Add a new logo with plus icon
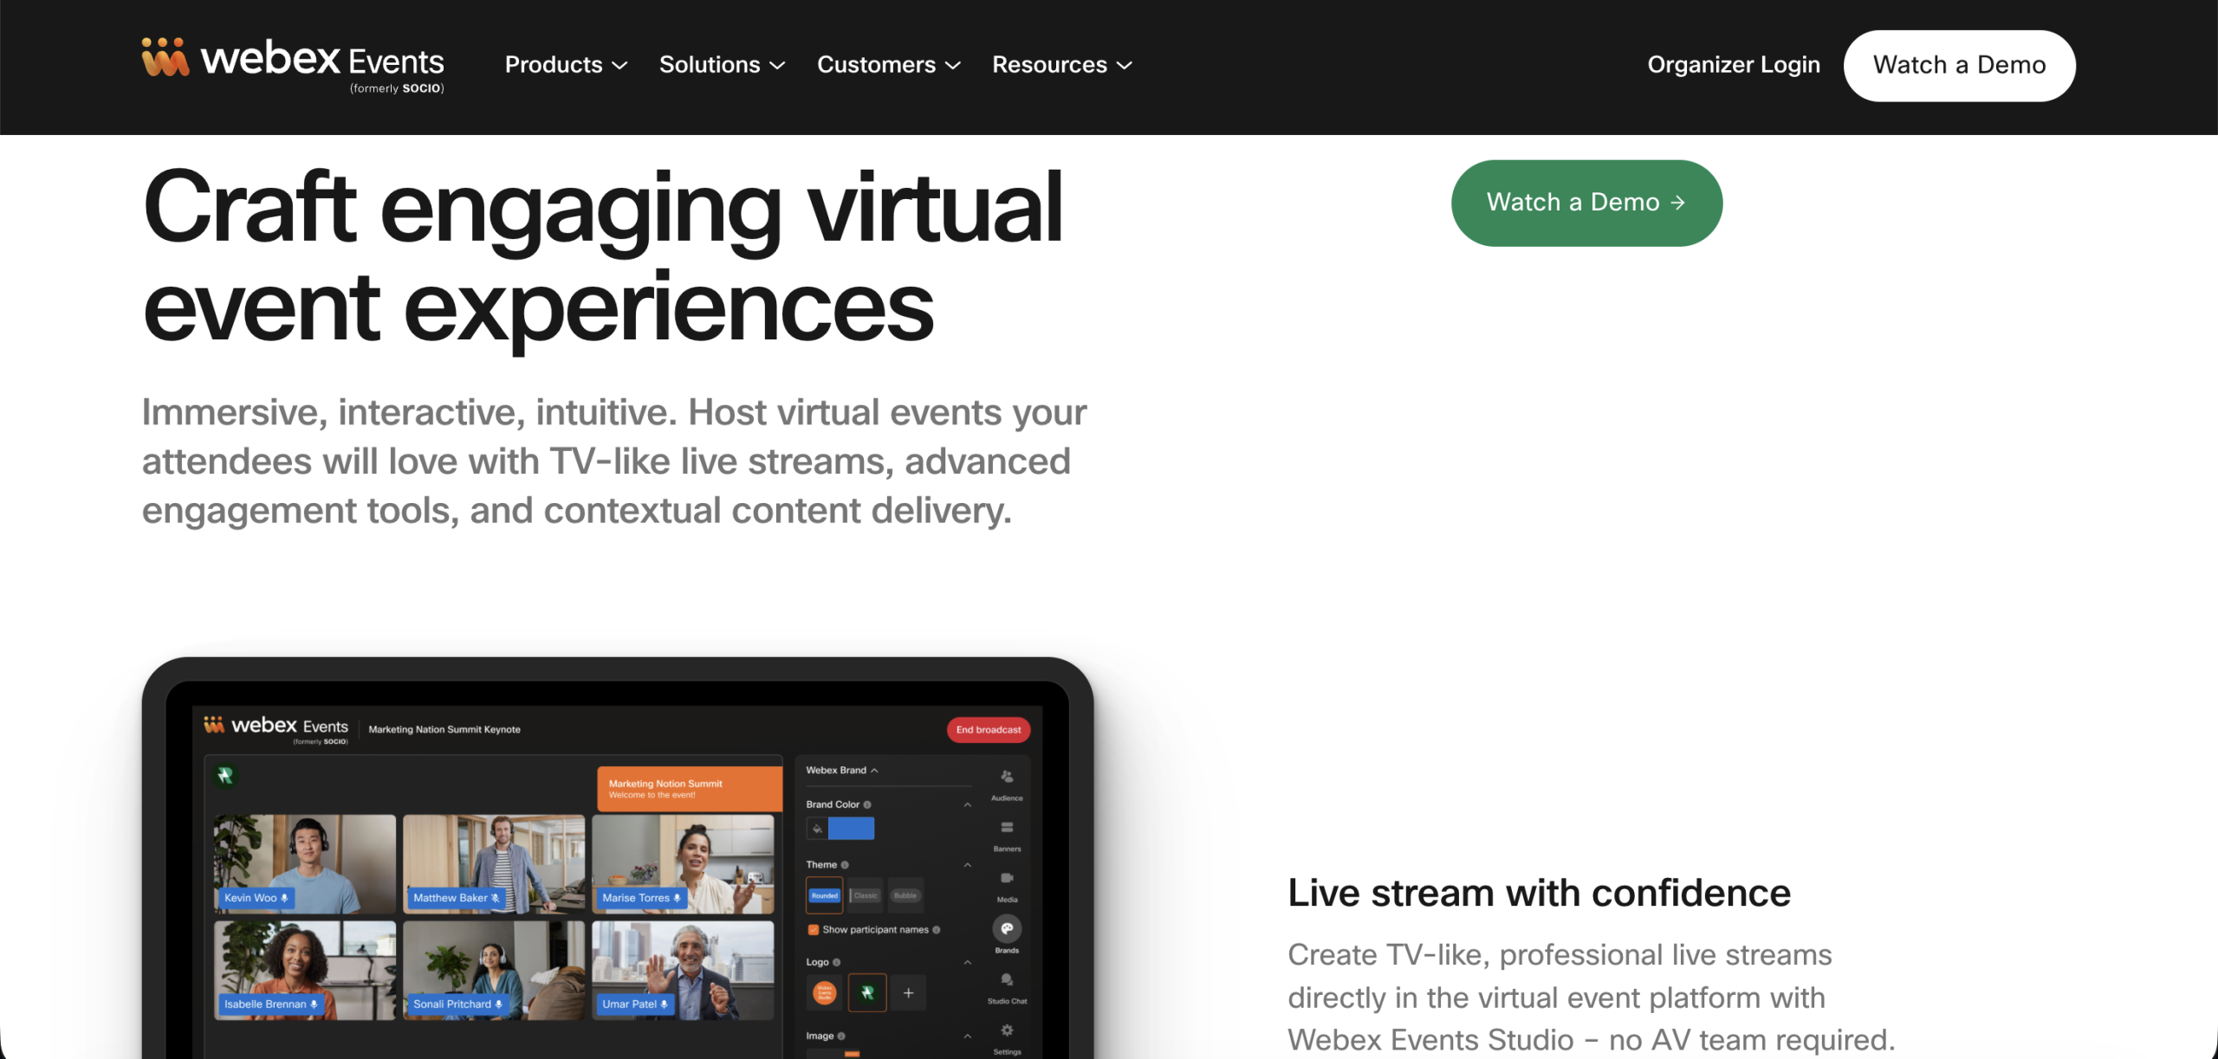 908,993
